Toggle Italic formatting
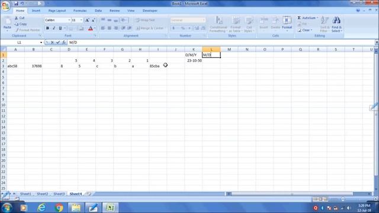Screen dimensions: 379x213 click(x=54, y=28)
